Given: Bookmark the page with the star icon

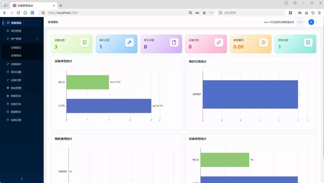Looking at the screenshot, I should click(x=204, y=13).
